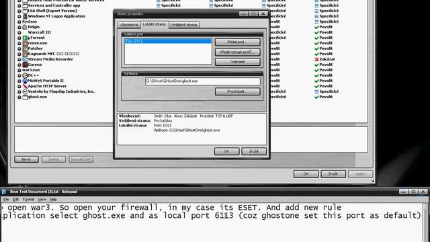
Task: Click the LSA Shell icon
Action: 25,11
